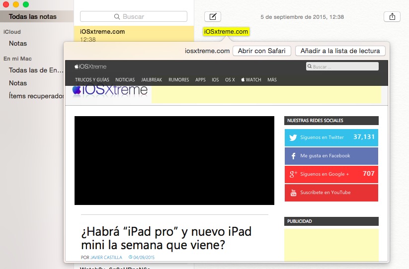
Task: Open IOS menu item
Action: (215, 80)
